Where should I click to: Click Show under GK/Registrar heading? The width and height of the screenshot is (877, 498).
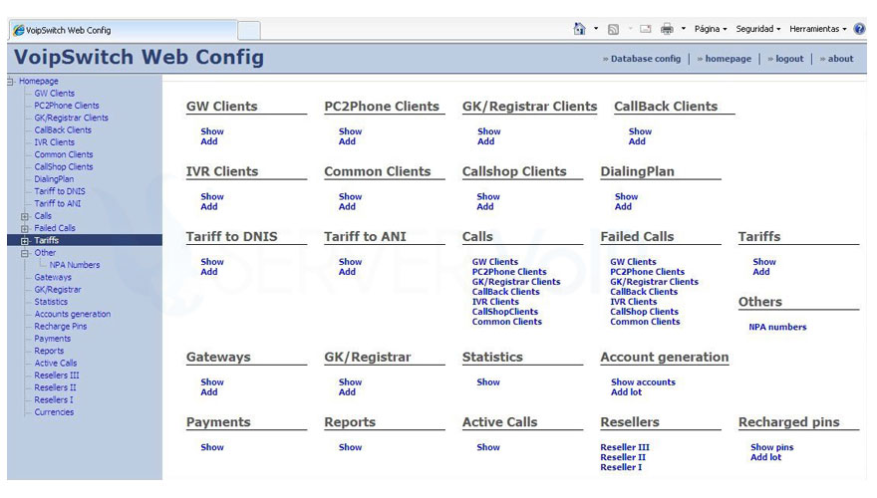click(350, 382)
